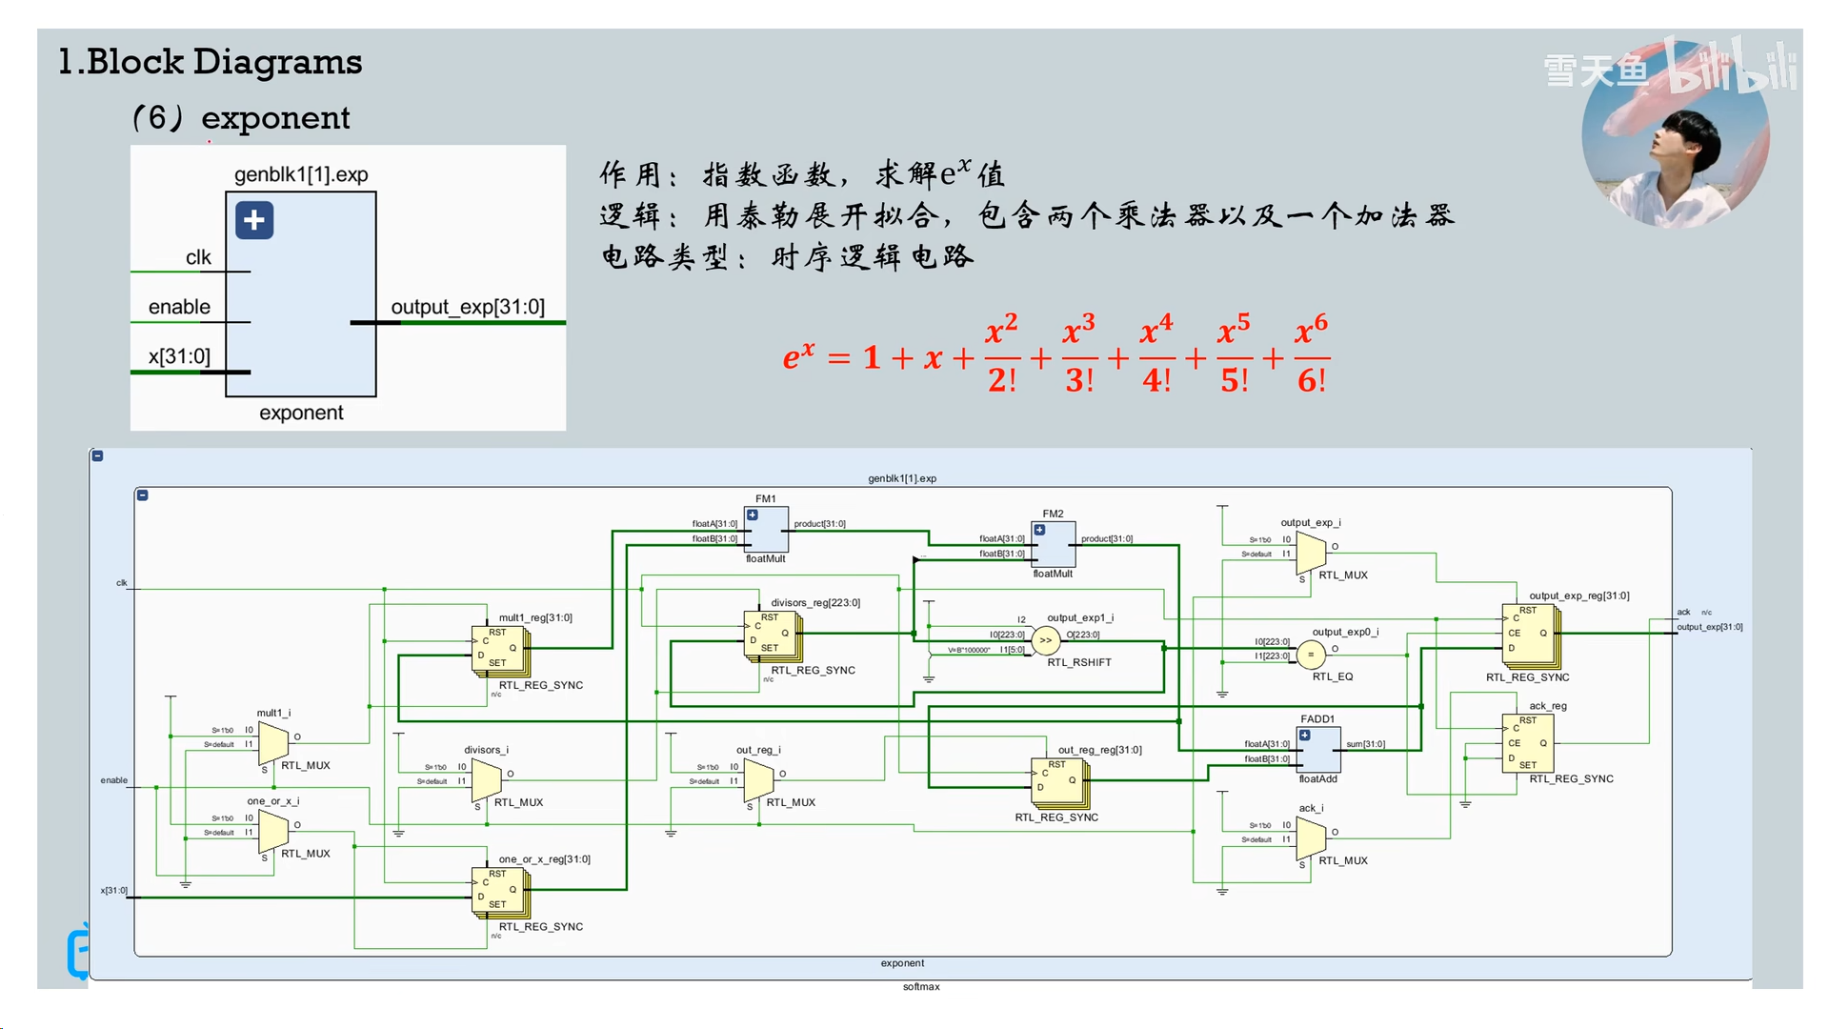The image size is (1829, 1029).
Task: Click the ack_i RTL_MUX symbol
Action: tap(1311, 837)
